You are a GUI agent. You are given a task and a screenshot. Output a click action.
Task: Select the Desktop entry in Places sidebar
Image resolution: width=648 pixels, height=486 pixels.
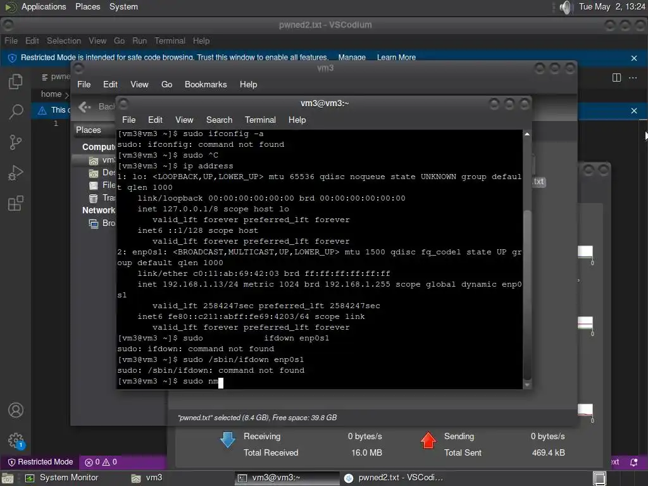point(102,173)
